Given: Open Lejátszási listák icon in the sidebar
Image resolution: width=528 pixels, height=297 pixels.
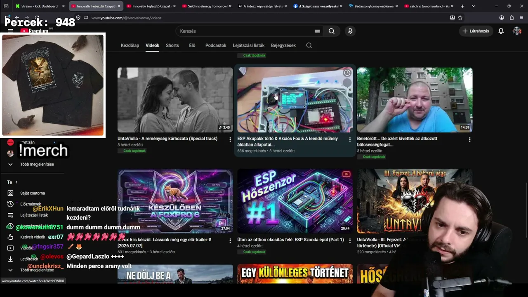Looking at the screenshot, I should (11, 215).
